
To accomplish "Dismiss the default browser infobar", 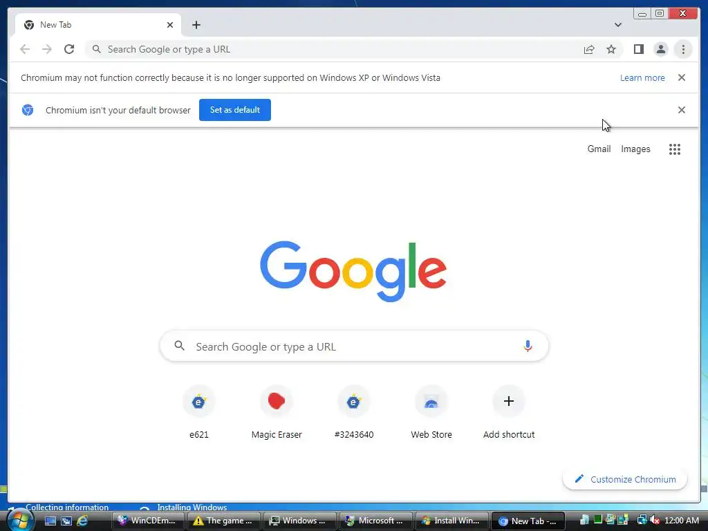I will (681, 110).
